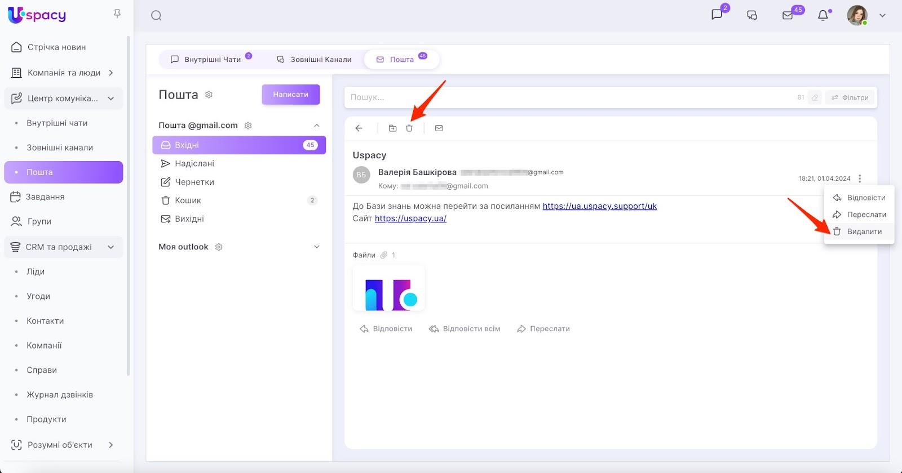Click the Написати compose button
902x473 pixels.
point(291,95)
